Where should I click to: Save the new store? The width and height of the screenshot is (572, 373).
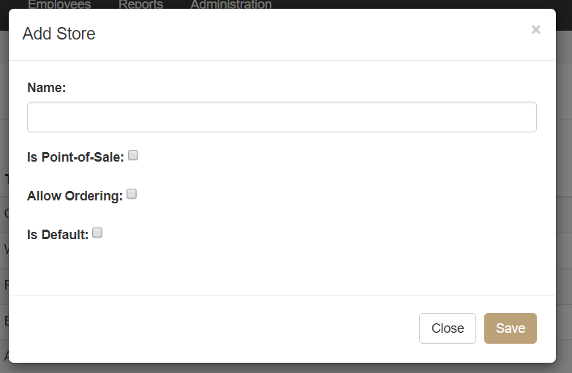[x=511, y=328]
